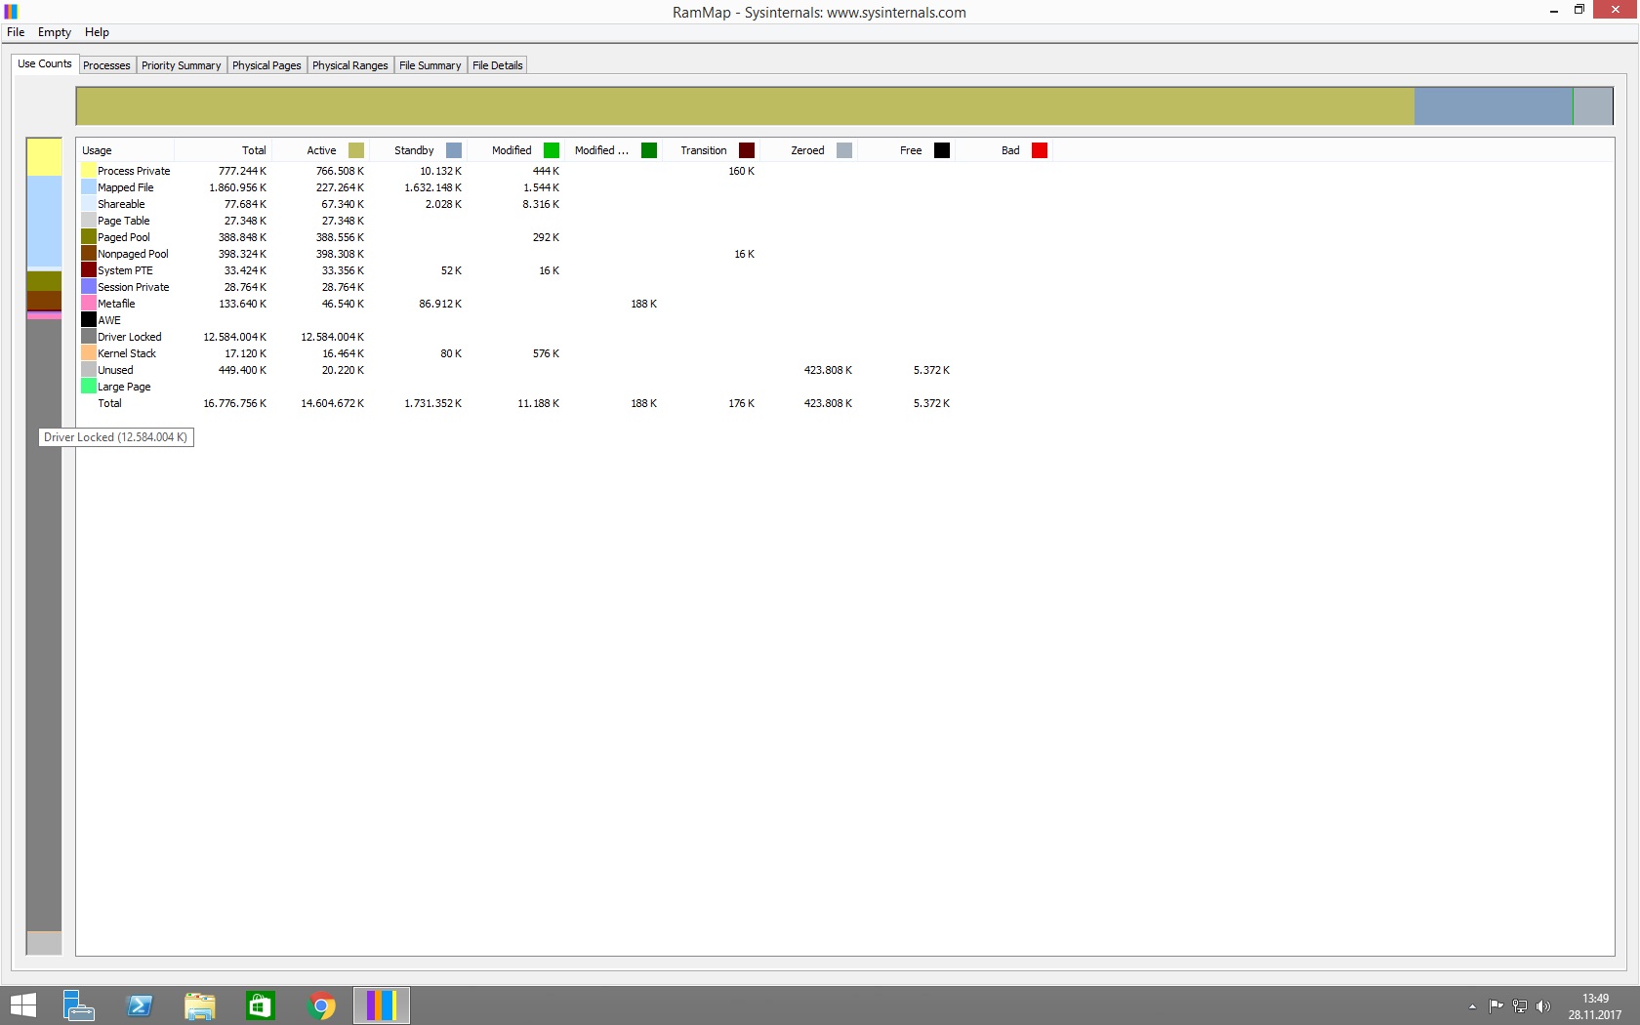Click the Modified column header
The width and height of the screenshot is (1640, 1025).
click(x=515, y=150)
